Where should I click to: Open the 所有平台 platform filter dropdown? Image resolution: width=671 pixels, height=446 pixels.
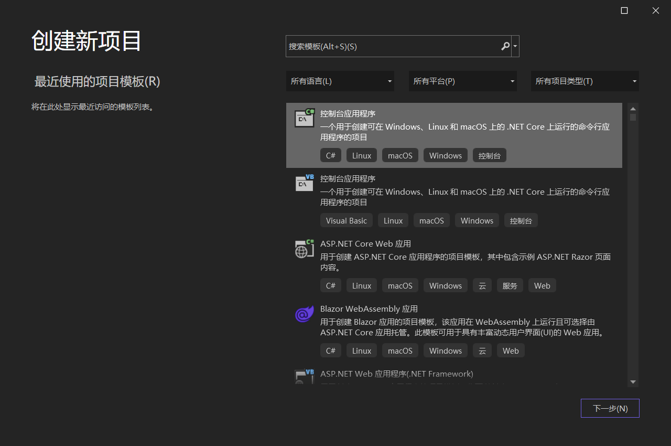tap(462, 81)
